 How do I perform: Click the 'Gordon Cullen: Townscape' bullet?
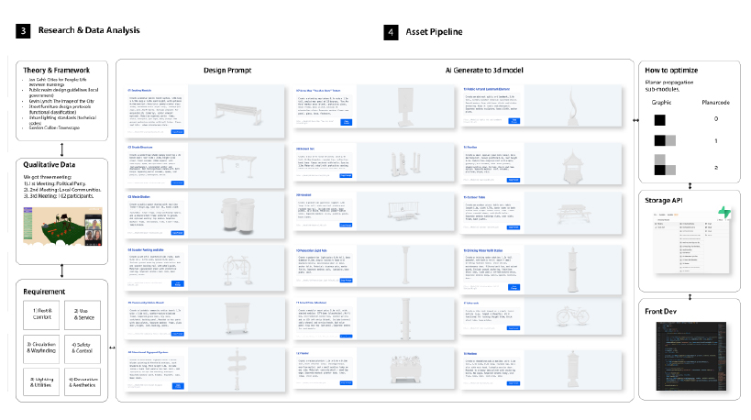coord(54,127)
